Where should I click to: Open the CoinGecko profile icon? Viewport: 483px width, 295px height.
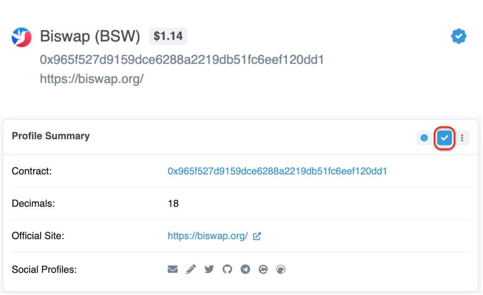point(281,269)
